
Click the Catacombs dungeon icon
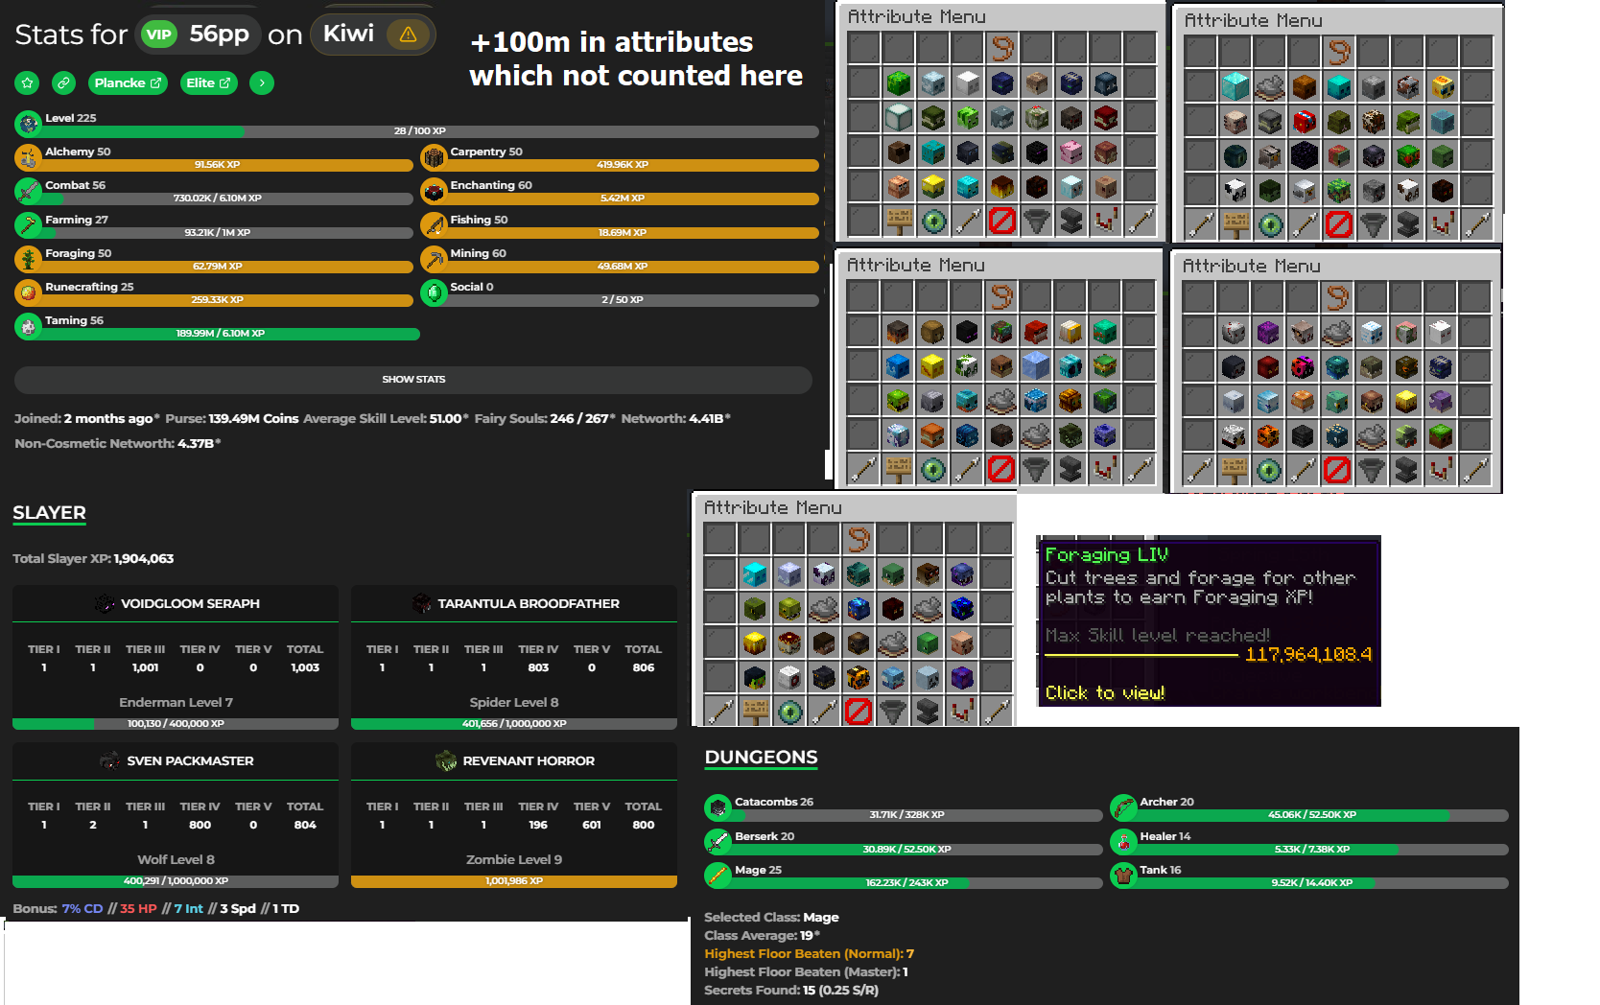[x=718, y=807]
